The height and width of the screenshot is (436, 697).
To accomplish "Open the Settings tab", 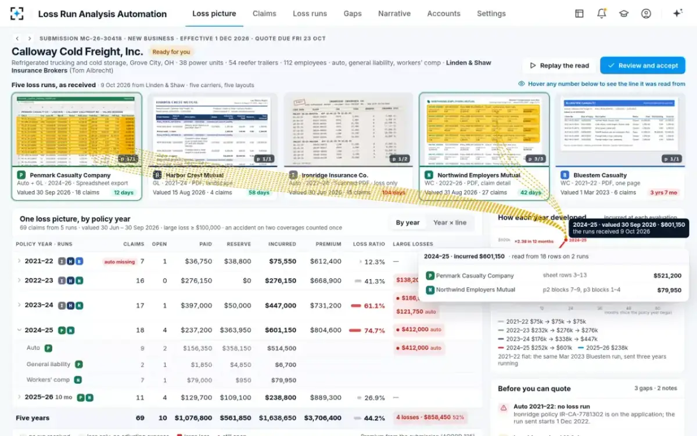I will [491, 13].
